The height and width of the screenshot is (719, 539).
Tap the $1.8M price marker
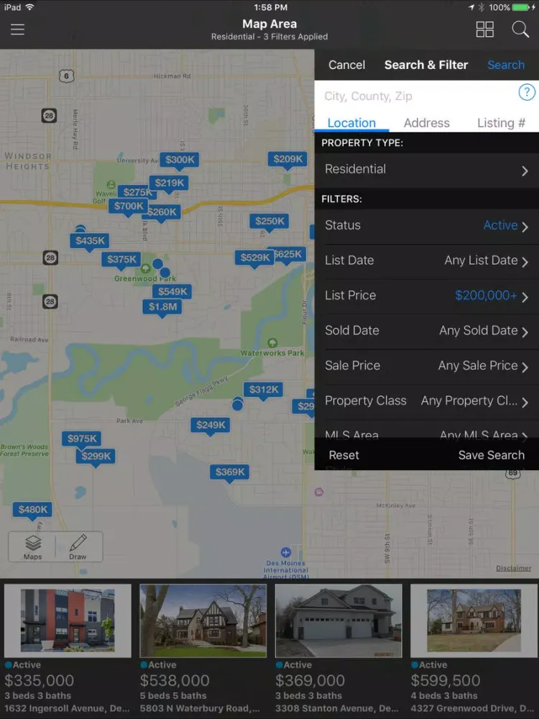(162, 307)
